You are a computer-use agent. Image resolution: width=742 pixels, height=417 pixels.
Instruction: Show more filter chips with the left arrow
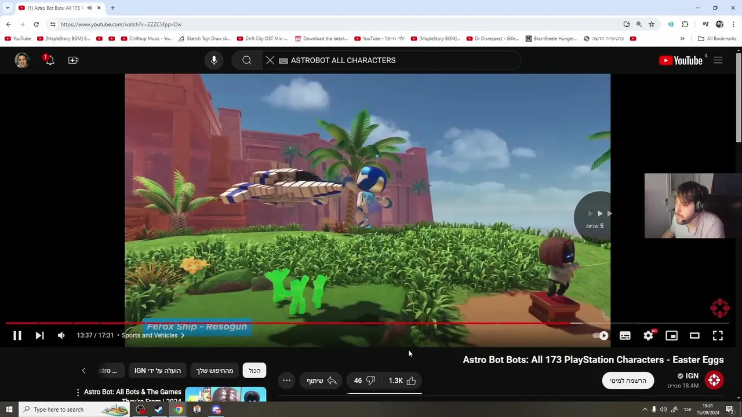tap(83, 371)
